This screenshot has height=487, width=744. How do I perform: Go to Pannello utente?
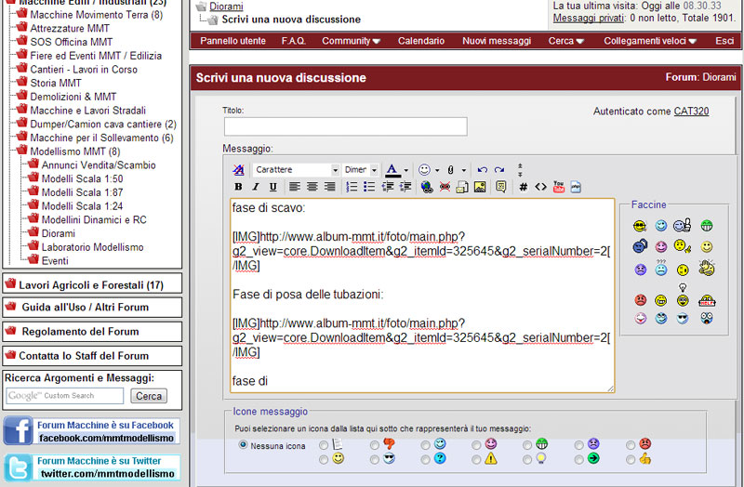pos(232,41)
